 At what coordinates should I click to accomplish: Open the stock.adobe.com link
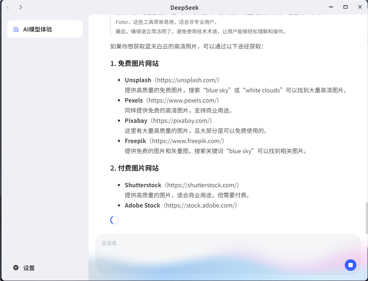click(201, 205)
